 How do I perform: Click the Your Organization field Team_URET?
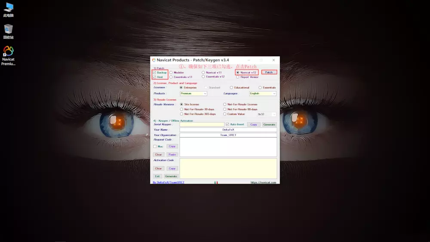coord(228,135)
